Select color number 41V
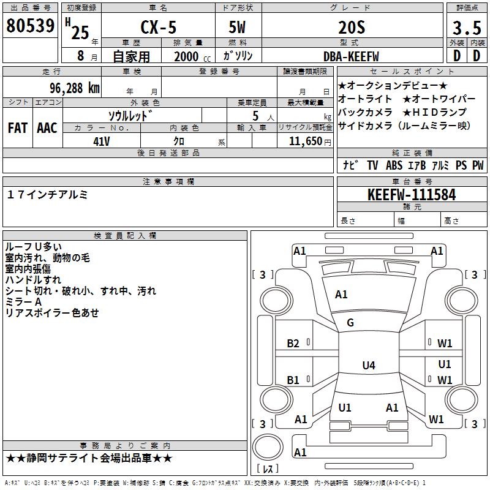 pyautogui.click(x=101, y=141)
